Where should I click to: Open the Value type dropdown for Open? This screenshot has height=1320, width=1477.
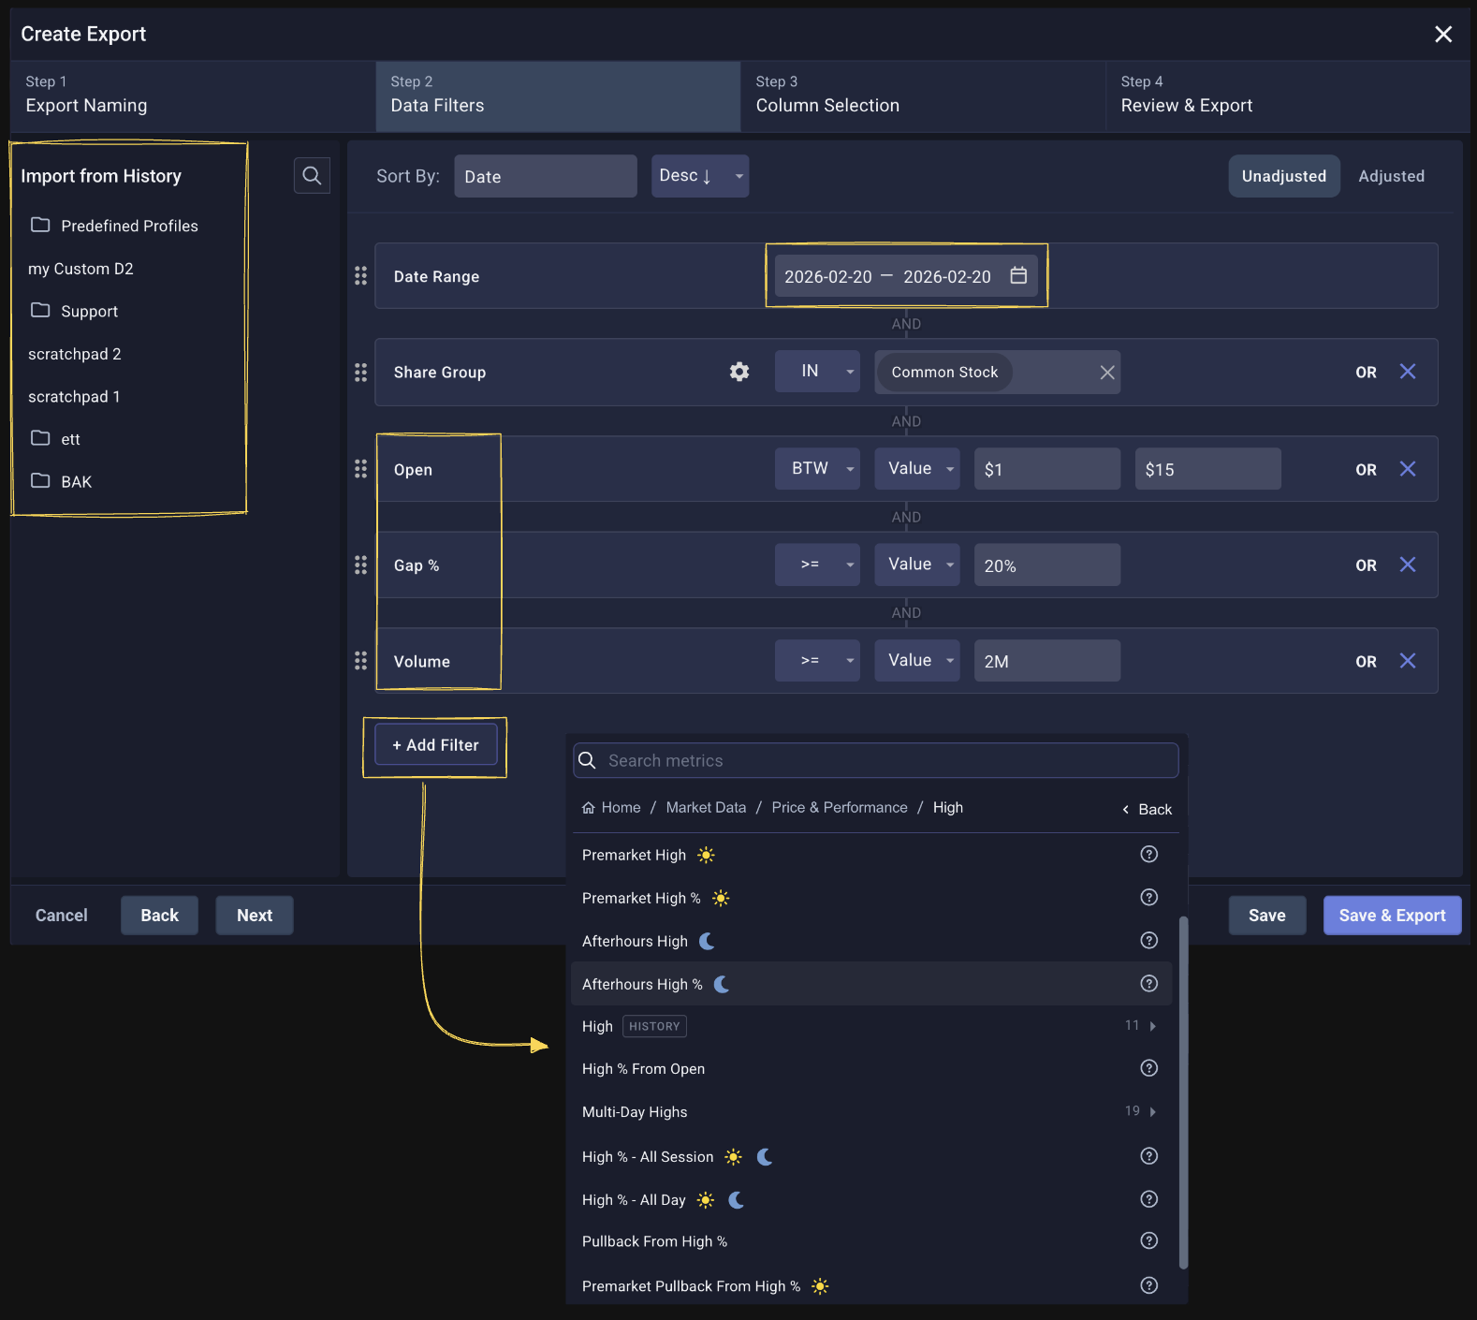tap(917, 469)
